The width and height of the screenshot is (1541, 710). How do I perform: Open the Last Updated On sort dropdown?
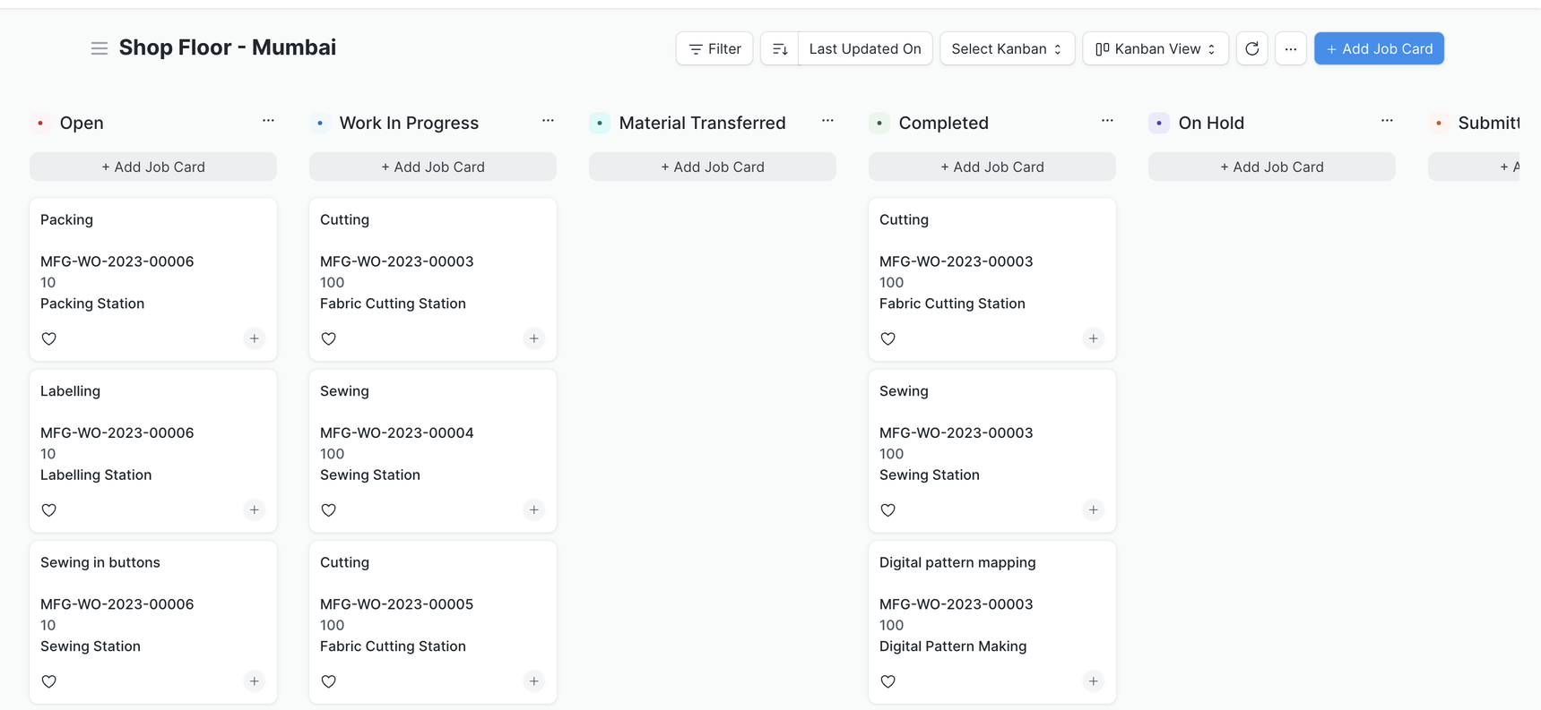864,48
